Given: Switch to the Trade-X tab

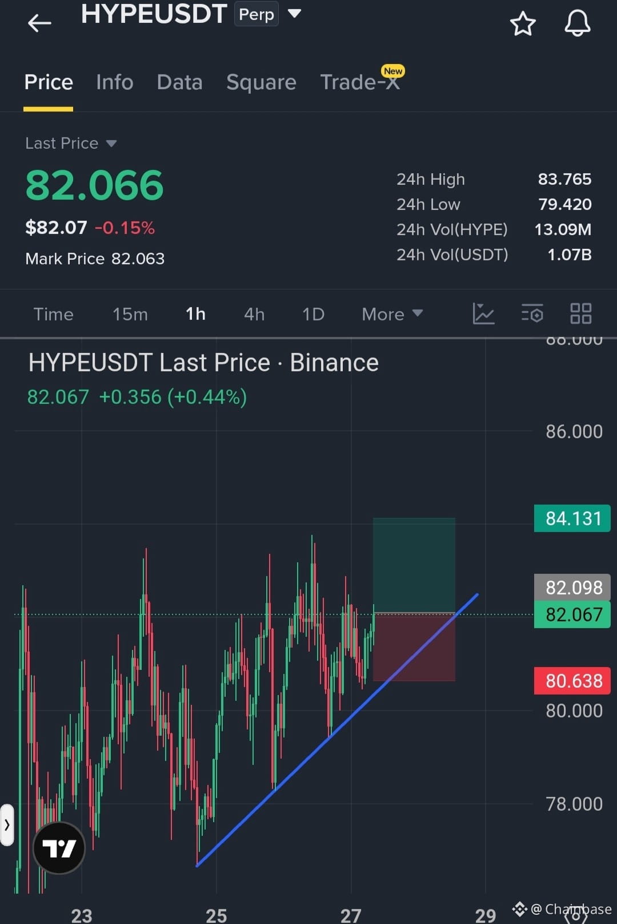Looking at the screenshot, I should 360,81.
